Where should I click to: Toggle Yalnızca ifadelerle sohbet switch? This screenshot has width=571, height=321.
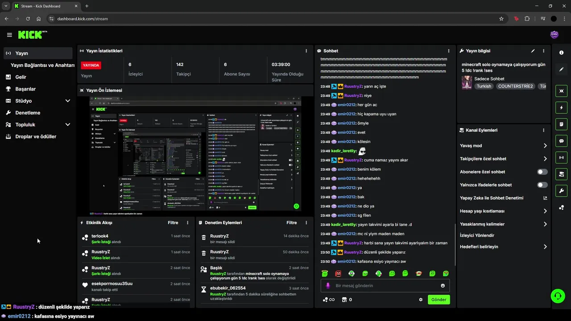coord(542,185)
